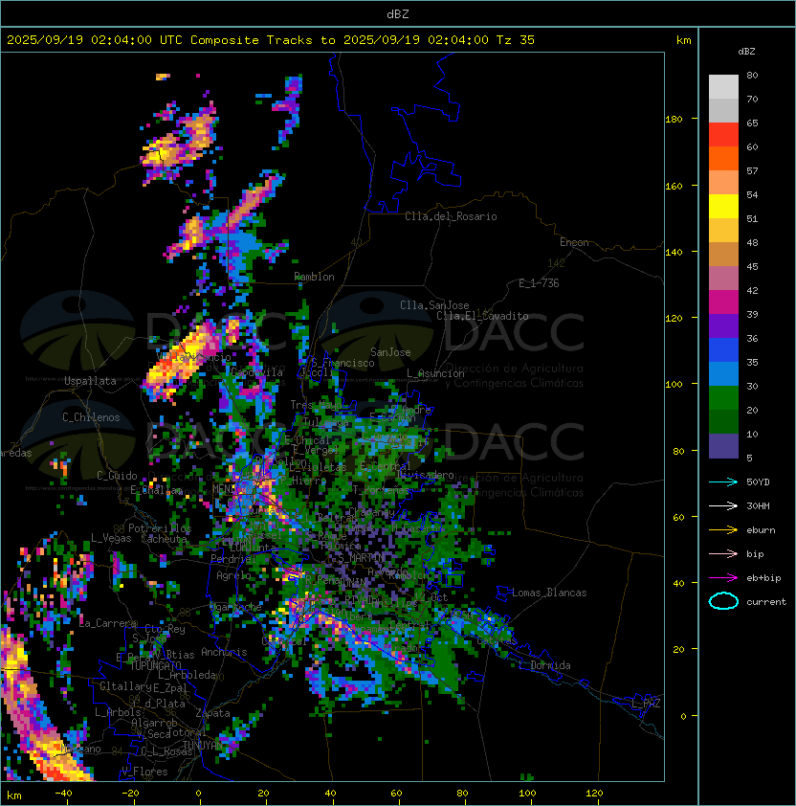Click the C_Chilenos place label
The image size is (796, 806).
(x=91, y=417)
